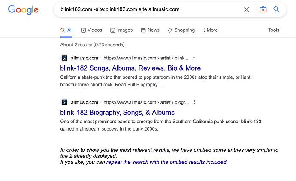Click the blue magnifying glass search icon
The image size is (296, 181).
click(276, 9)
